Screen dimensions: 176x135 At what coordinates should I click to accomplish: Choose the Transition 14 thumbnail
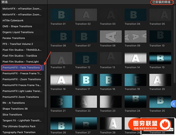136,58
